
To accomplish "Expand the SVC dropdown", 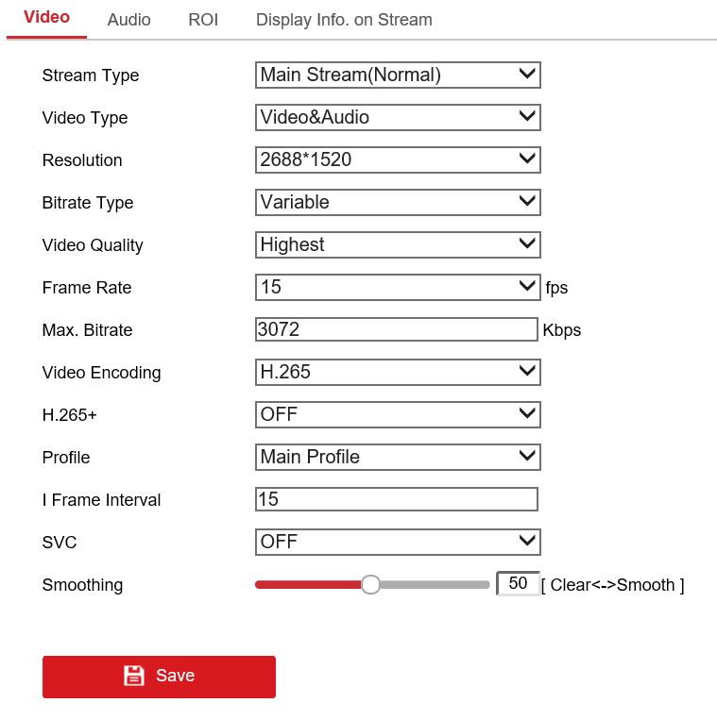I will [x=398, y=542].
